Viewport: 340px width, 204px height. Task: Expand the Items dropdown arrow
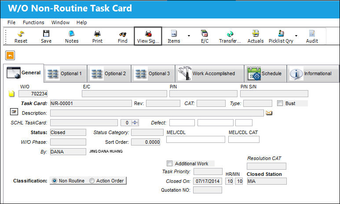tap(189, 36)
